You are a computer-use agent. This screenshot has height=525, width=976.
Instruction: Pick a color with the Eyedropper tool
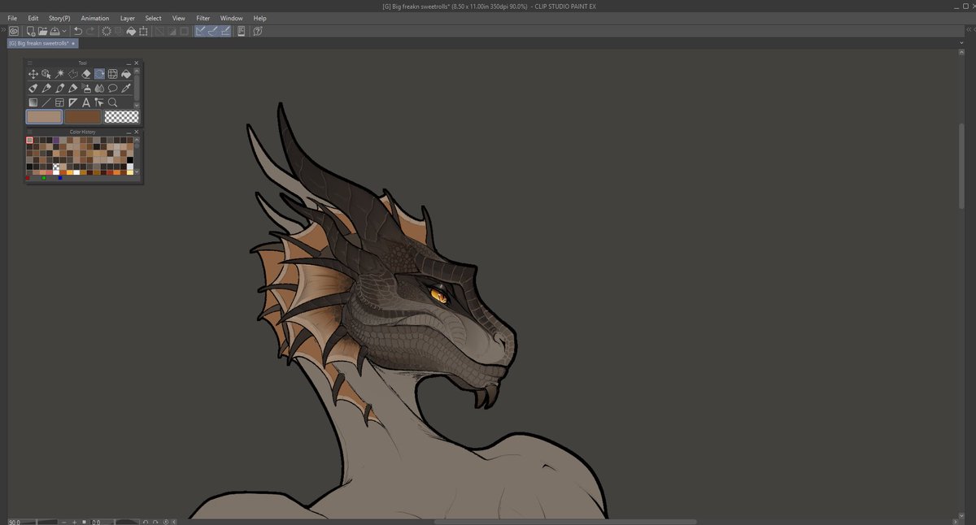tap(126, 88)
